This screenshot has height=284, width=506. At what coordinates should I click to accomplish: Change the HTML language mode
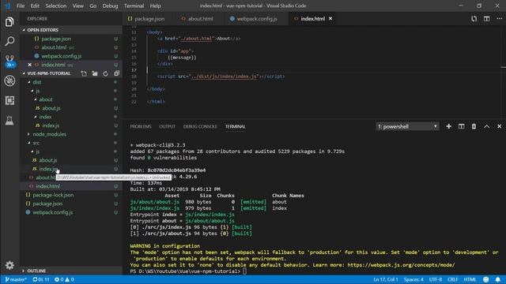coord(470,279)
